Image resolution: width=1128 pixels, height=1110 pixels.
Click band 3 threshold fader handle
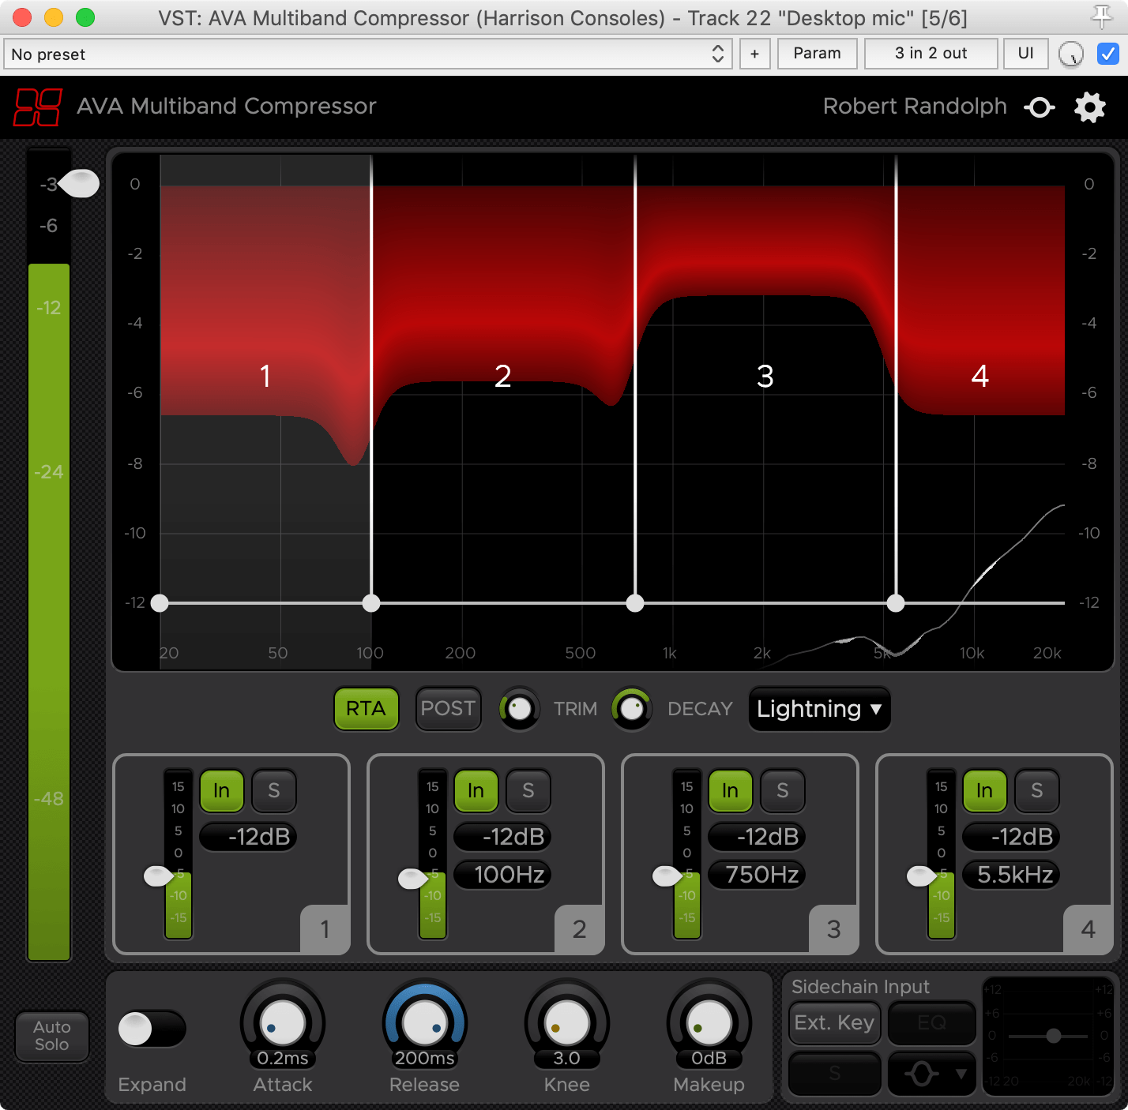point(667,876)
